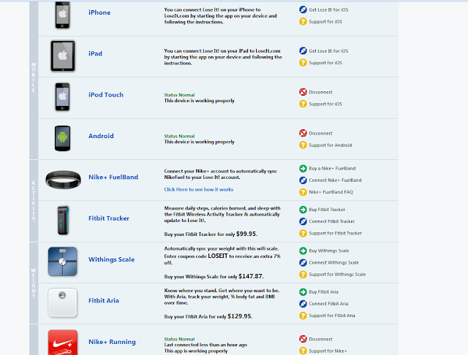This screenshot has width=468, height=355.
Task: Click 'Connect Nike+ FuelBand' link
Action: [x=335, y=180]
